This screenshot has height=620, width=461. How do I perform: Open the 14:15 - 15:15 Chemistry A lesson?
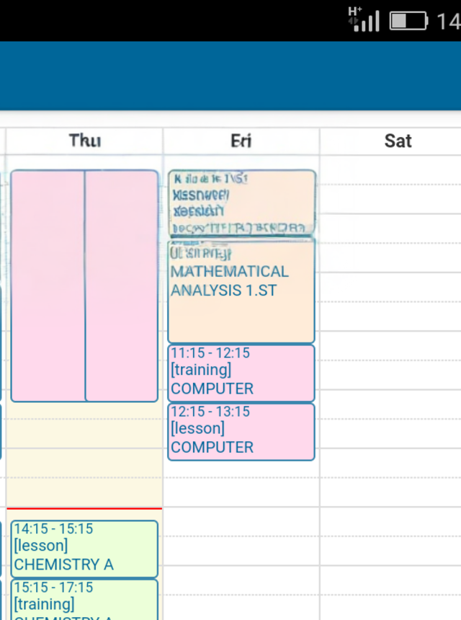(x=84, y=549)
